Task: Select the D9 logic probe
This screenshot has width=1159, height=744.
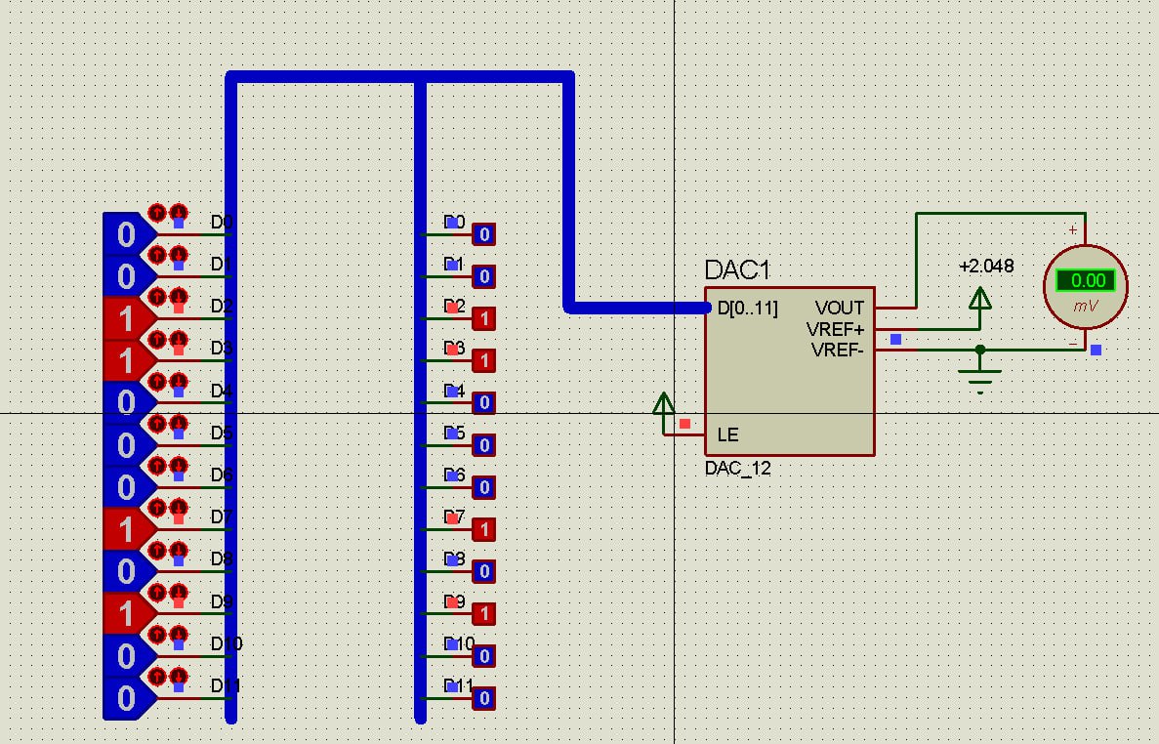Action: click(484, 613)
